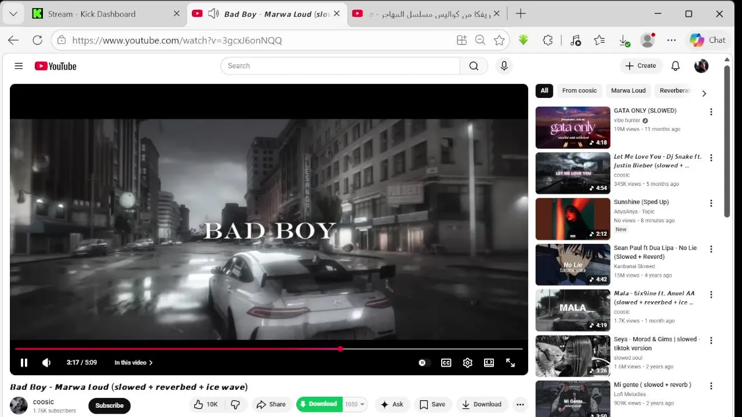The image size is (742, 417).
Task: Click the address bar URL
Action: [177, 41]
